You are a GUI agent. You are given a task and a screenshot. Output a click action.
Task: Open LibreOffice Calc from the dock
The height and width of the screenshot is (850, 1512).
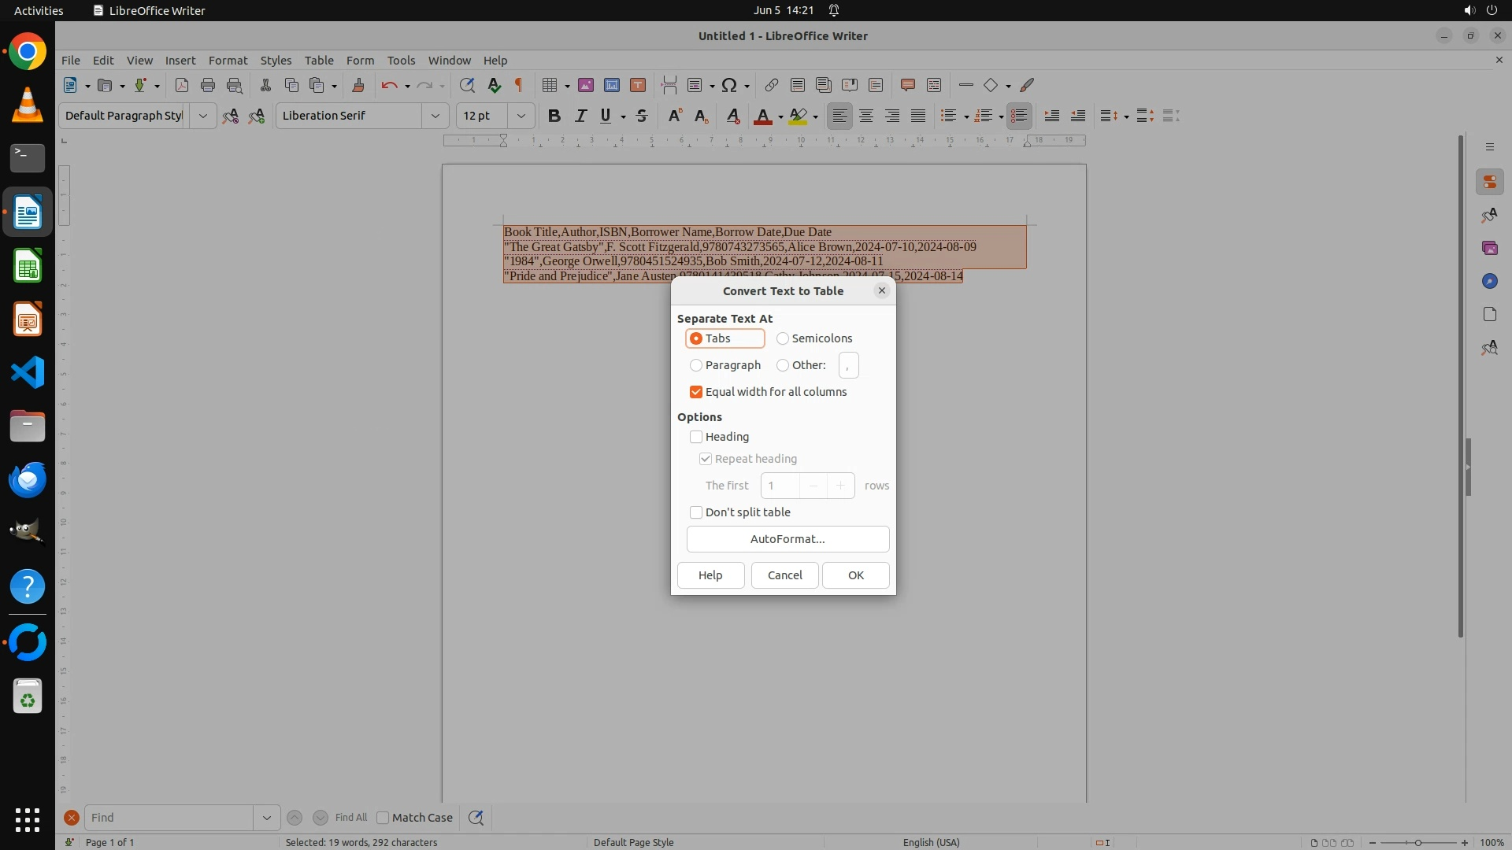28,266
